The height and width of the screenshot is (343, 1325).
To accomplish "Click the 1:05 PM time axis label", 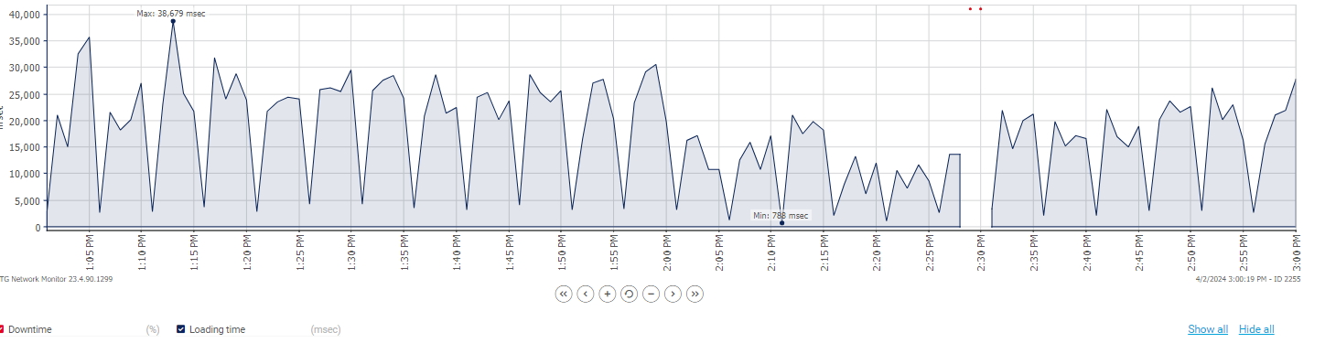I will [88, 249].
